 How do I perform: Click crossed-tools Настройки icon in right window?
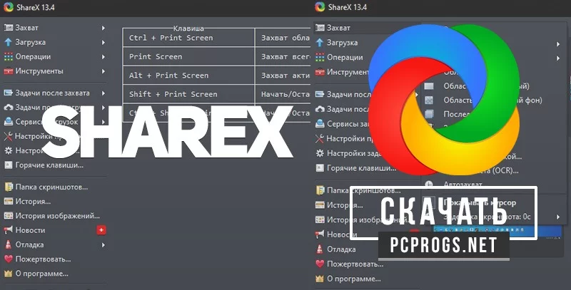pos(320,138)
